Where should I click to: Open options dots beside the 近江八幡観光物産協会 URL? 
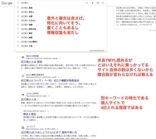click(59, 77)
